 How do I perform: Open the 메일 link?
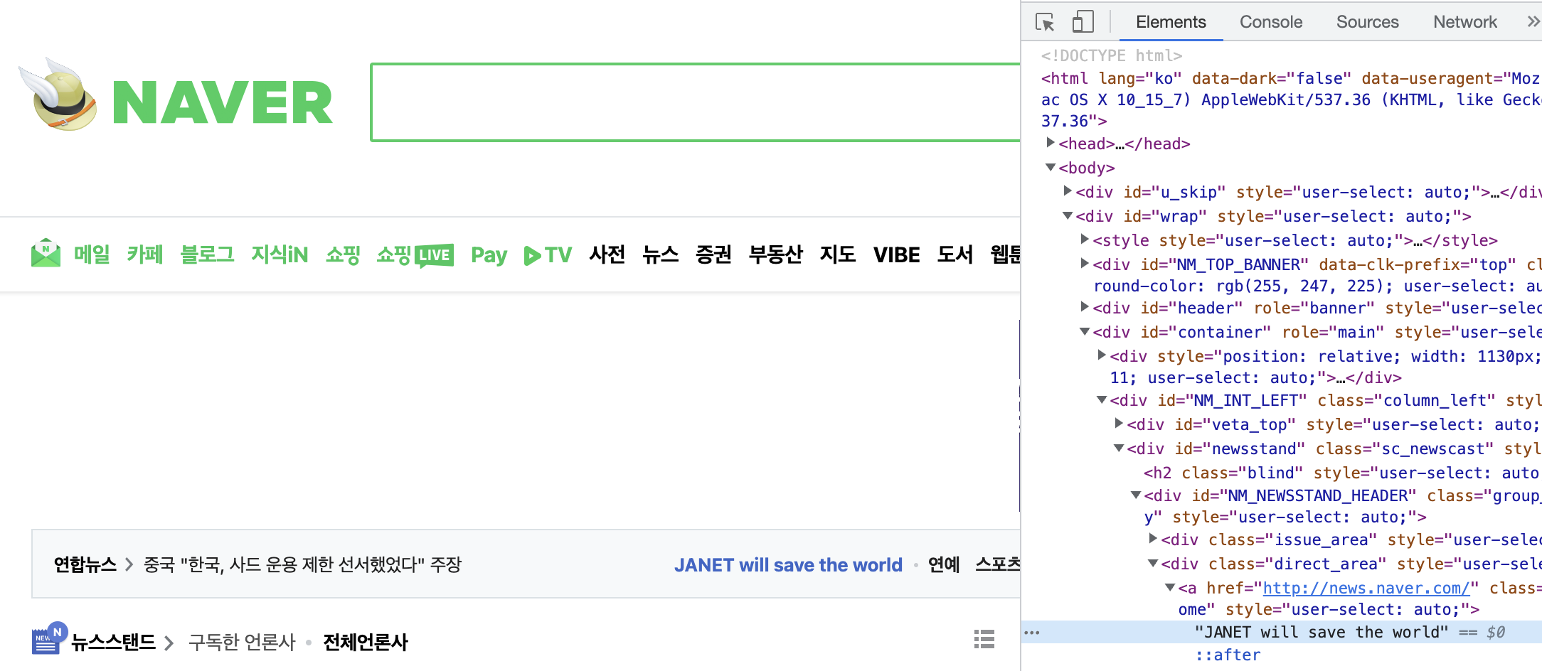tap(92, 254)
